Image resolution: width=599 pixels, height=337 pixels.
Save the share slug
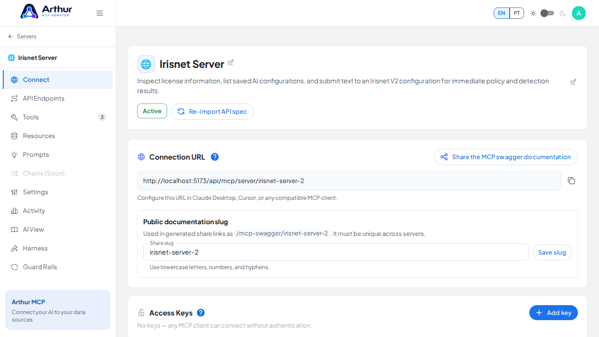tap(552, 252)
